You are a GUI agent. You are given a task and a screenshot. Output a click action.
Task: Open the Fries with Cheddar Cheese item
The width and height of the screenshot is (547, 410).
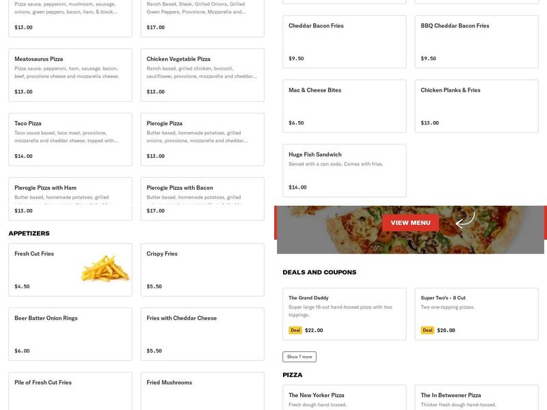coord(202,333)
